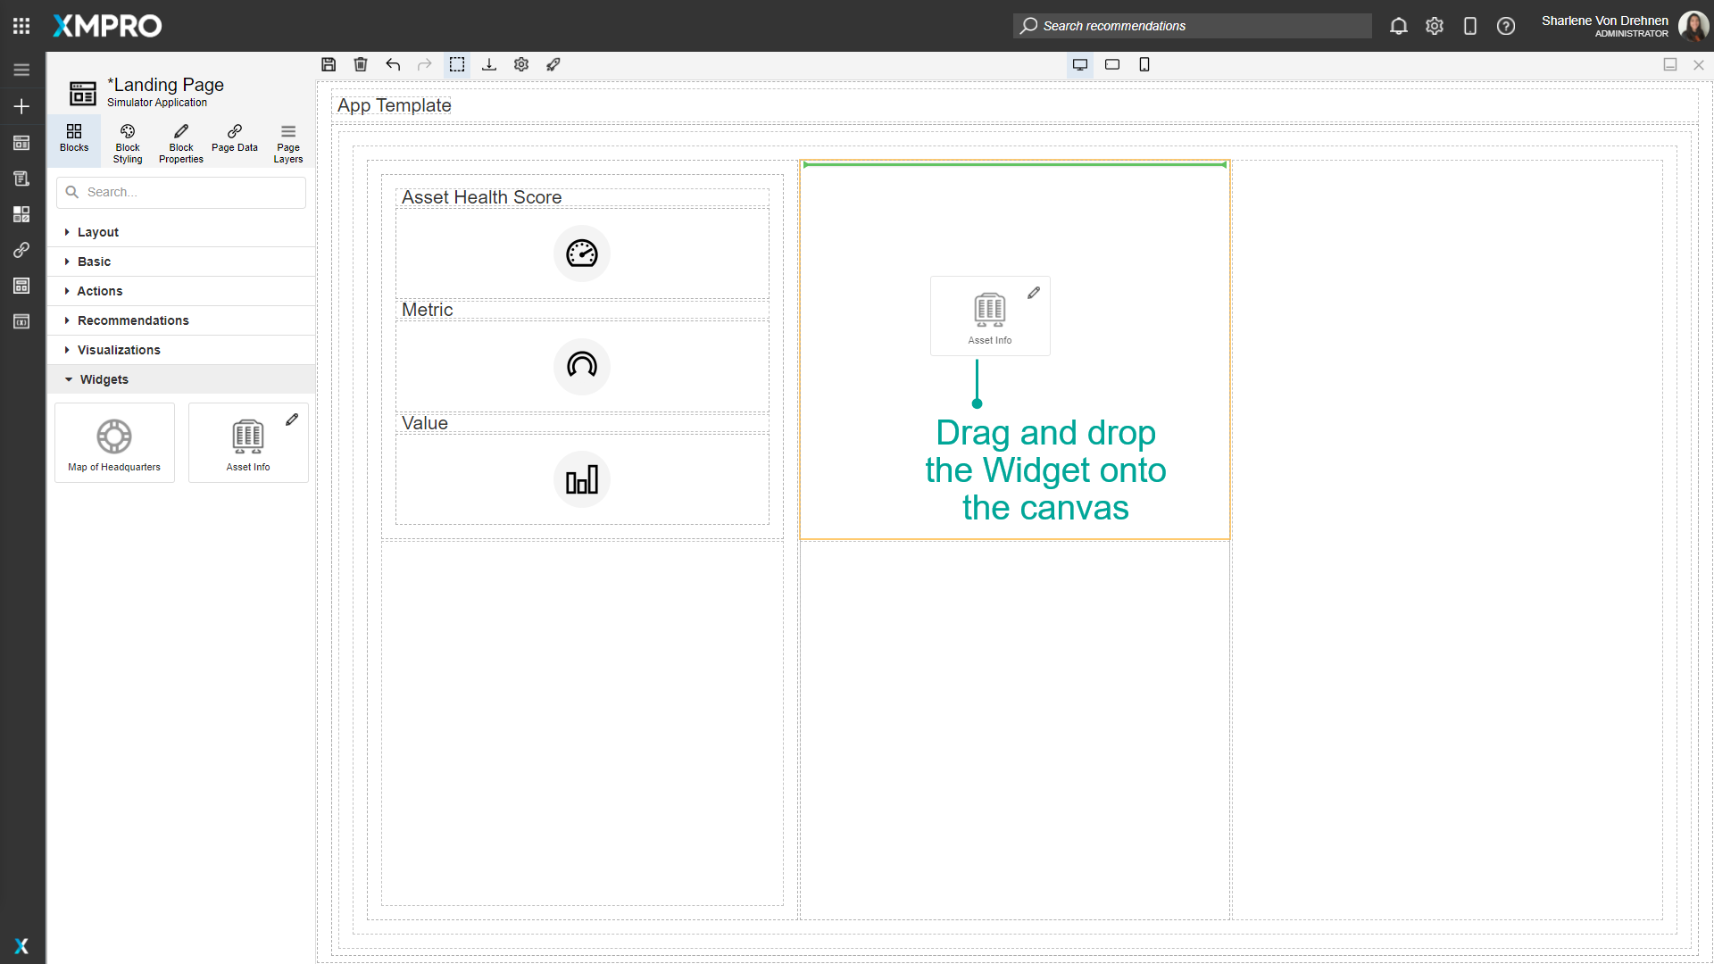Open the Page Layers tab
This screenshot has height=964, width=1714.
287,142
